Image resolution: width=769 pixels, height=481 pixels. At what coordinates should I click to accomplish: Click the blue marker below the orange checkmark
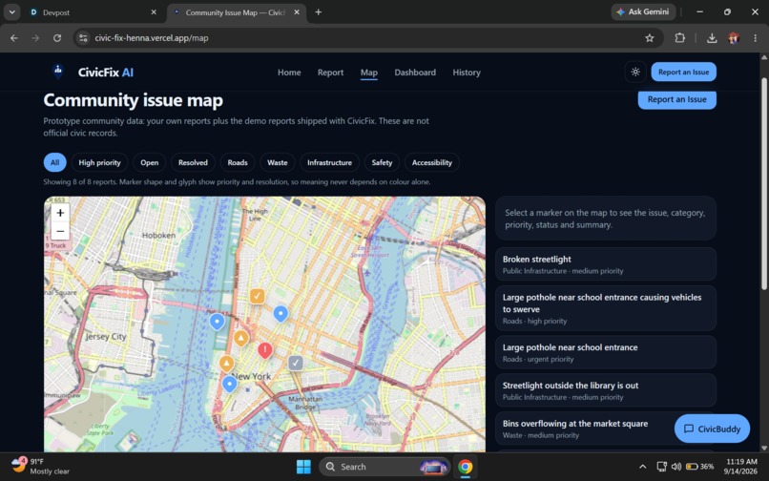point(281,313)
